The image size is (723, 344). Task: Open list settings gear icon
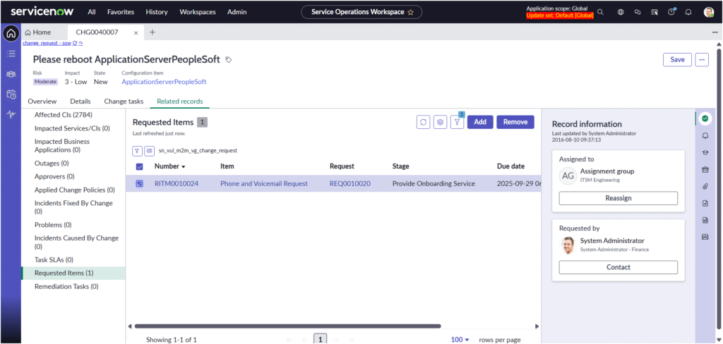click(440, 122)
